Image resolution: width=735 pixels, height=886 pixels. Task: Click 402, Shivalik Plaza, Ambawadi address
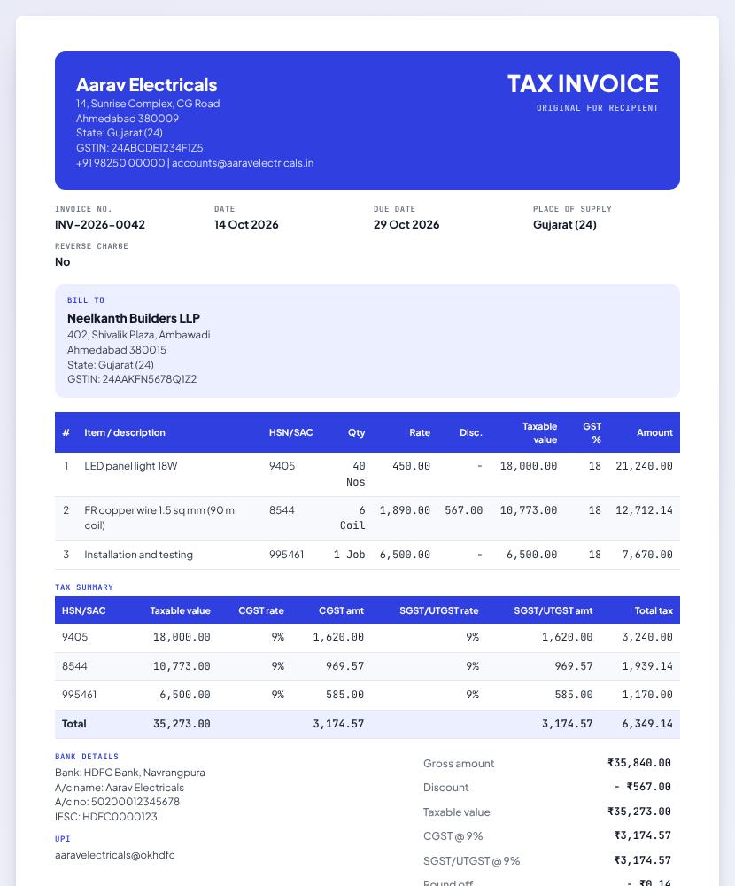click(138, 335)
